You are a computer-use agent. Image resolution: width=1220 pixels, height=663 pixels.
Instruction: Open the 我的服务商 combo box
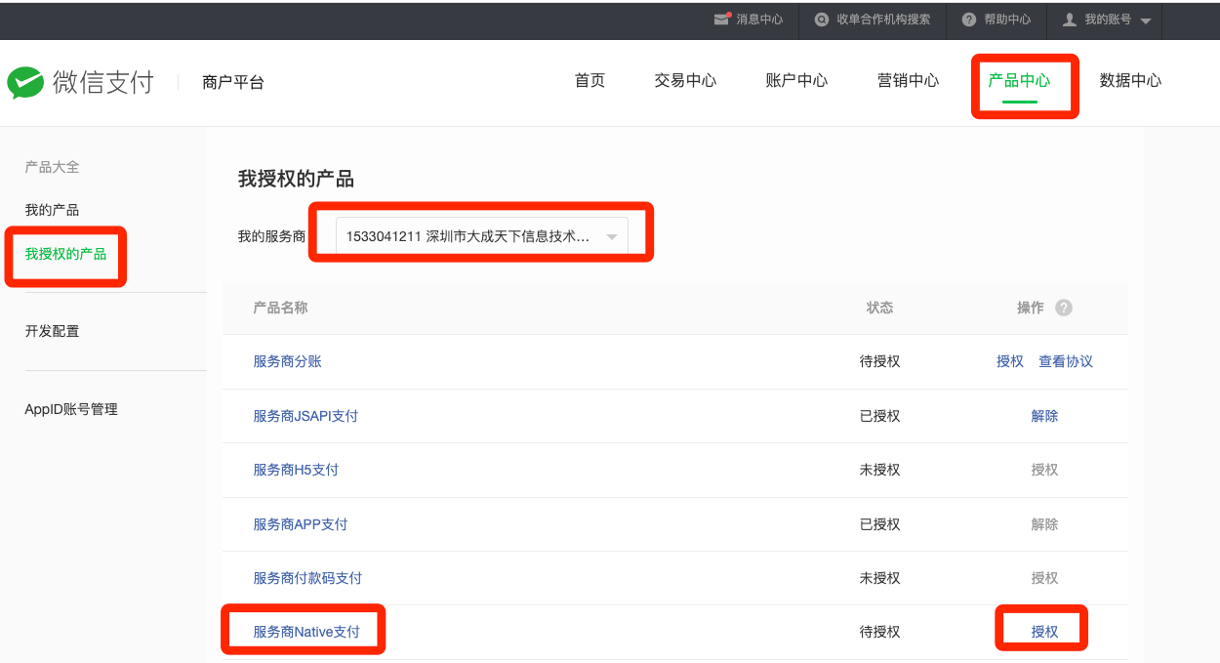pyautogui.click(x=482, y=236)
